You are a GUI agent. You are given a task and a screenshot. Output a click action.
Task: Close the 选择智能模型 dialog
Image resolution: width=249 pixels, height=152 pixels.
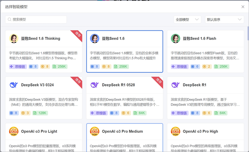pyautogui.click(x=243, y=7)
